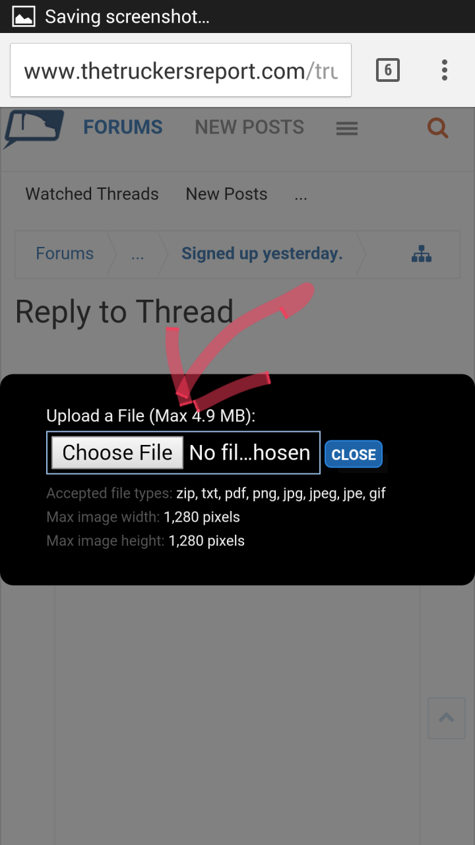Screen dimensions: 475x845
Task: Select the FORUMS navigation tab
Action: pyautogui.click(x=123, y=127)
